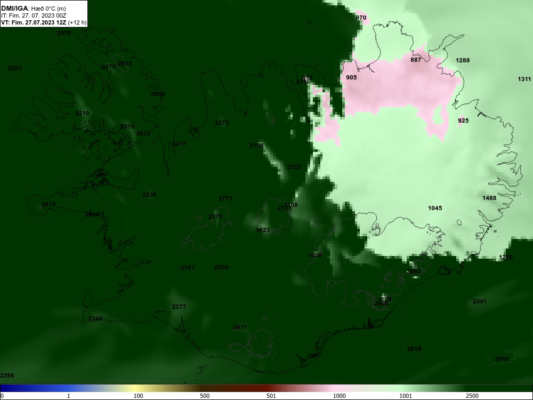The height and width of the screenshot is (400, 533).
Task: Select the 2815 height label
Action: (x=49, y=204)
